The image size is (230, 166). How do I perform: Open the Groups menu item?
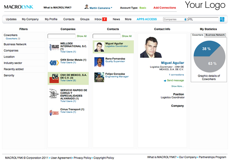[x=85, y=19]
